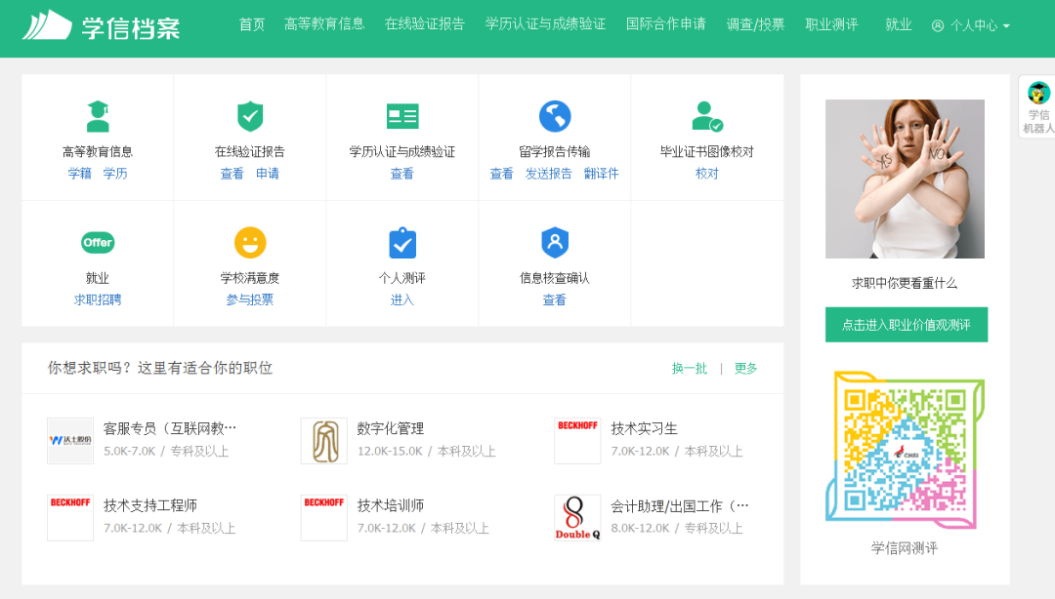Open the 技术支持工程师 job title

pyautogui.click(x=150, y=505)
